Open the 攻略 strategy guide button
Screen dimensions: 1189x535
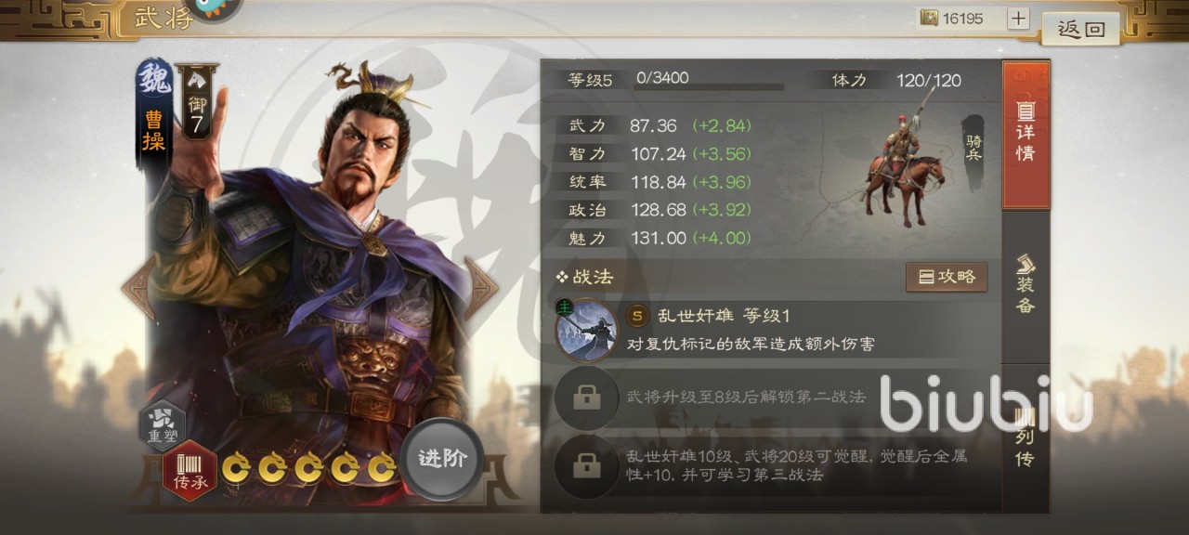pyautogui.click(x=947, y=277)
